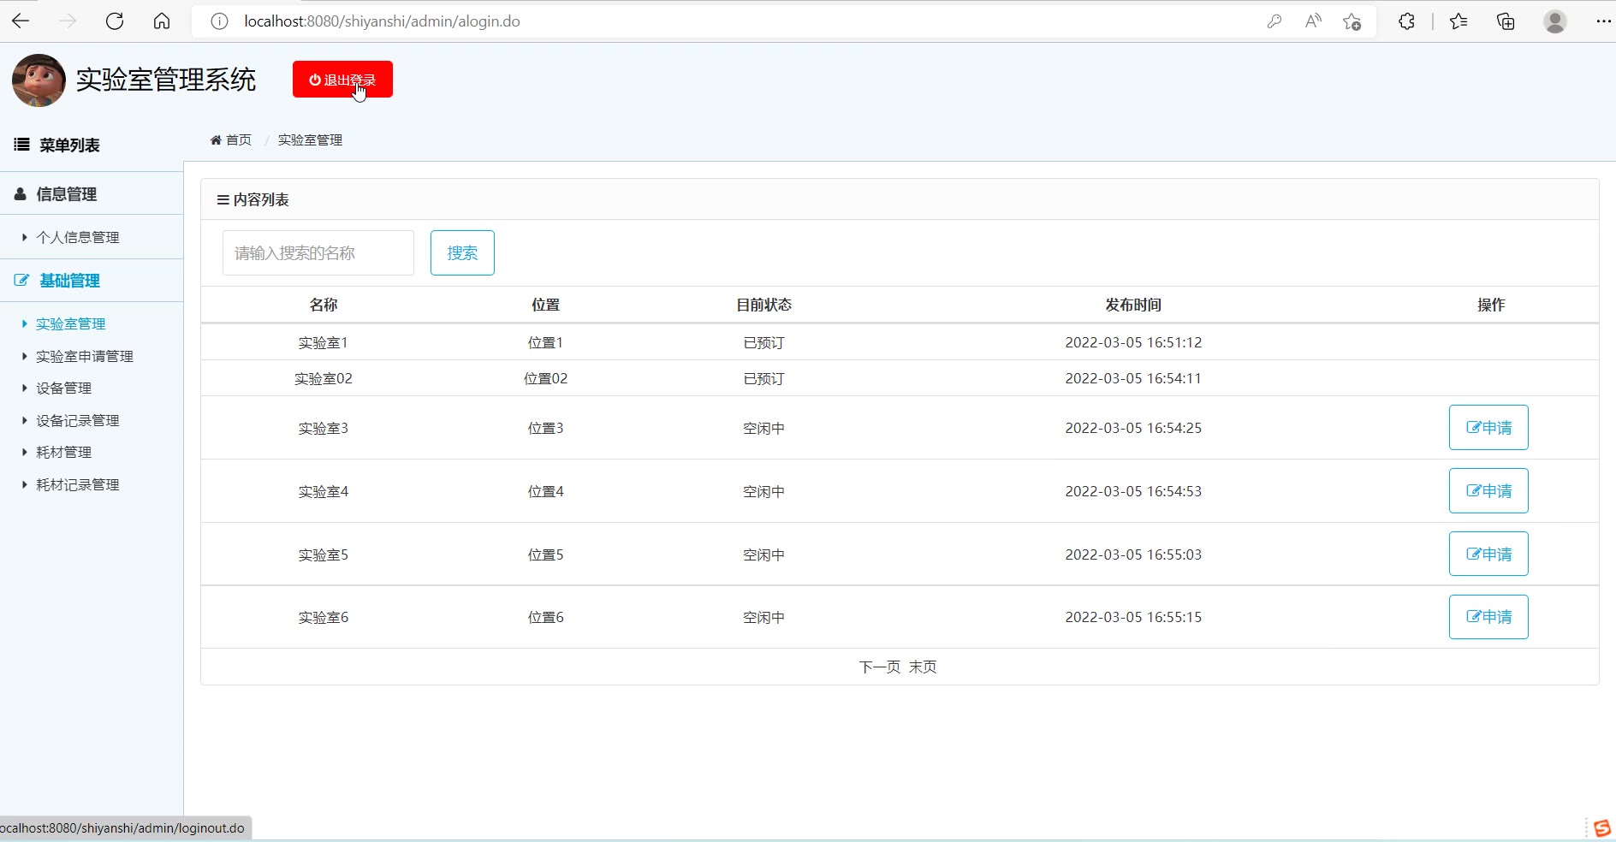The image size is (1616, 842).
Task: Click the browser home icon
Action: pyautogui.click(x=162, y=21)
